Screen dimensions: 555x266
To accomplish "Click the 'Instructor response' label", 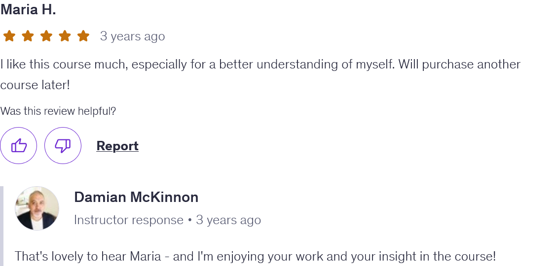I will pos(129,220).
